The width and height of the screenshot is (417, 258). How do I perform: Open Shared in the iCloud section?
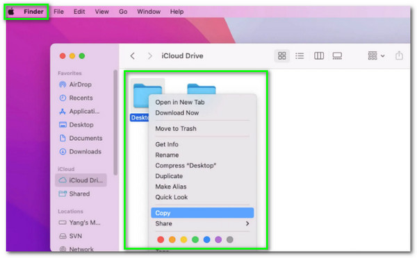(x=74, y=193)
